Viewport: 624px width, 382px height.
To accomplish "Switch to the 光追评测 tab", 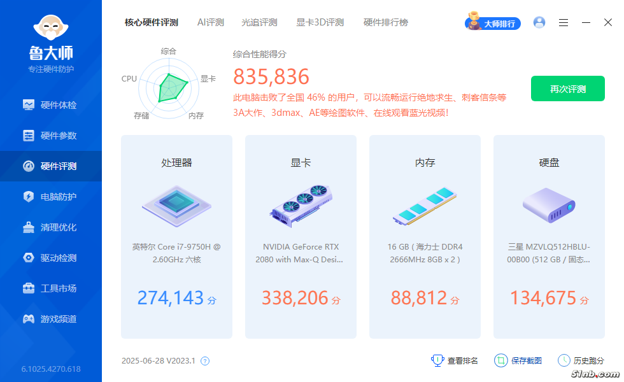I will (x=259, y=22).
